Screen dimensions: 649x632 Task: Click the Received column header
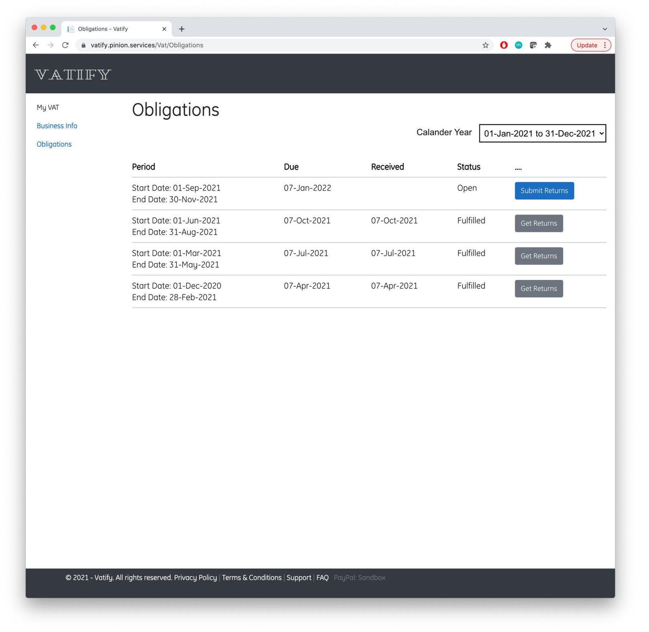[387, 167]
